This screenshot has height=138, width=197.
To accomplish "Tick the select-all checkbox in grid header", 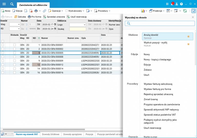I will pos(3,41).
